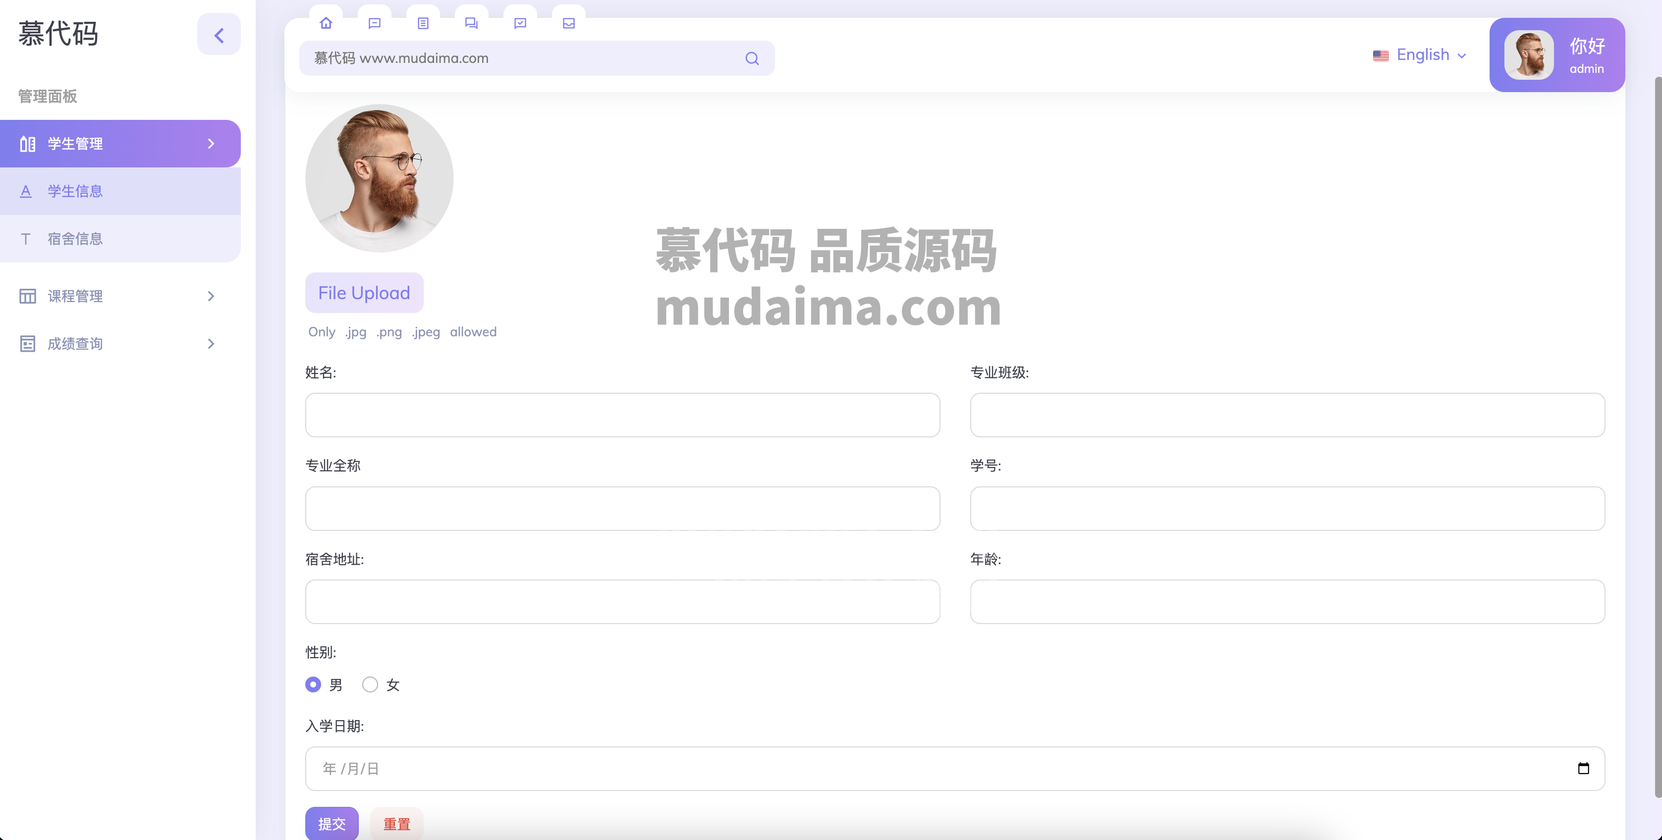Expand the 学生管理 chevron
The height and width of the screenshot is (840, 1662).
click(211, 144)
